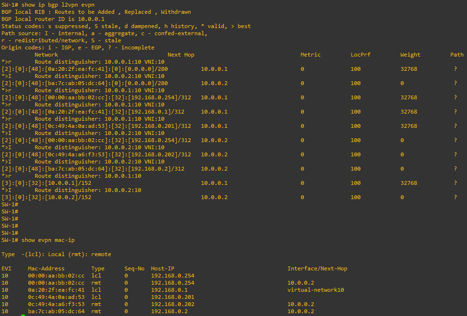The width and height of the screenshot is (467, 316).
Task: Click the LocPrf column header
Action: click(x=361, y=55)
